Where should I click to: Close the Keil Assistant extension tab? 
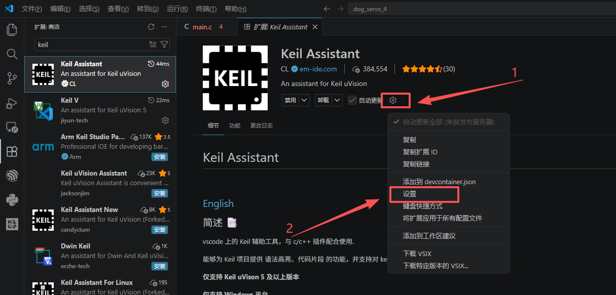click(x=315, y=27)
